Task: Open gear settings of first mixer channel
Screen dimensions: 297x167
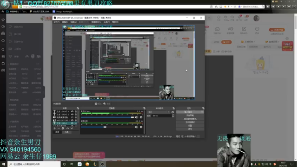Action: point(141,117)
